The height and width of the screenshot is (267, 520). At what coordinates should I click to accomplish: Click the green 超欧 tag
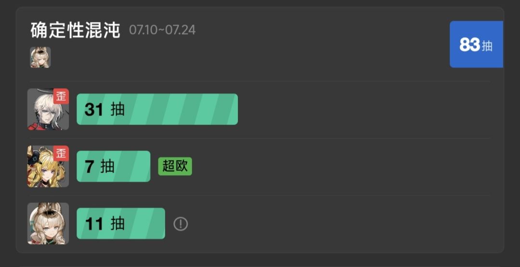175,166
